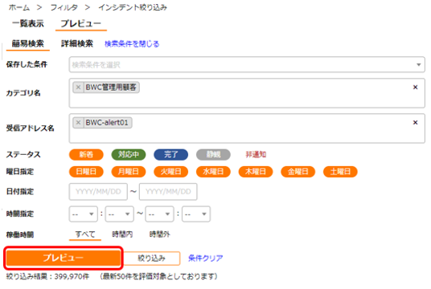431x289 pixels.
Task: Toggle the 金曜日 day filter
Action: (298, 172)
